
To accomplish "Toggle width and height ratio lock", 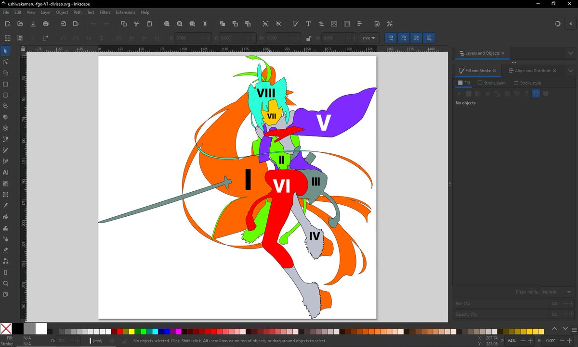I will click(x=309, y=38).
